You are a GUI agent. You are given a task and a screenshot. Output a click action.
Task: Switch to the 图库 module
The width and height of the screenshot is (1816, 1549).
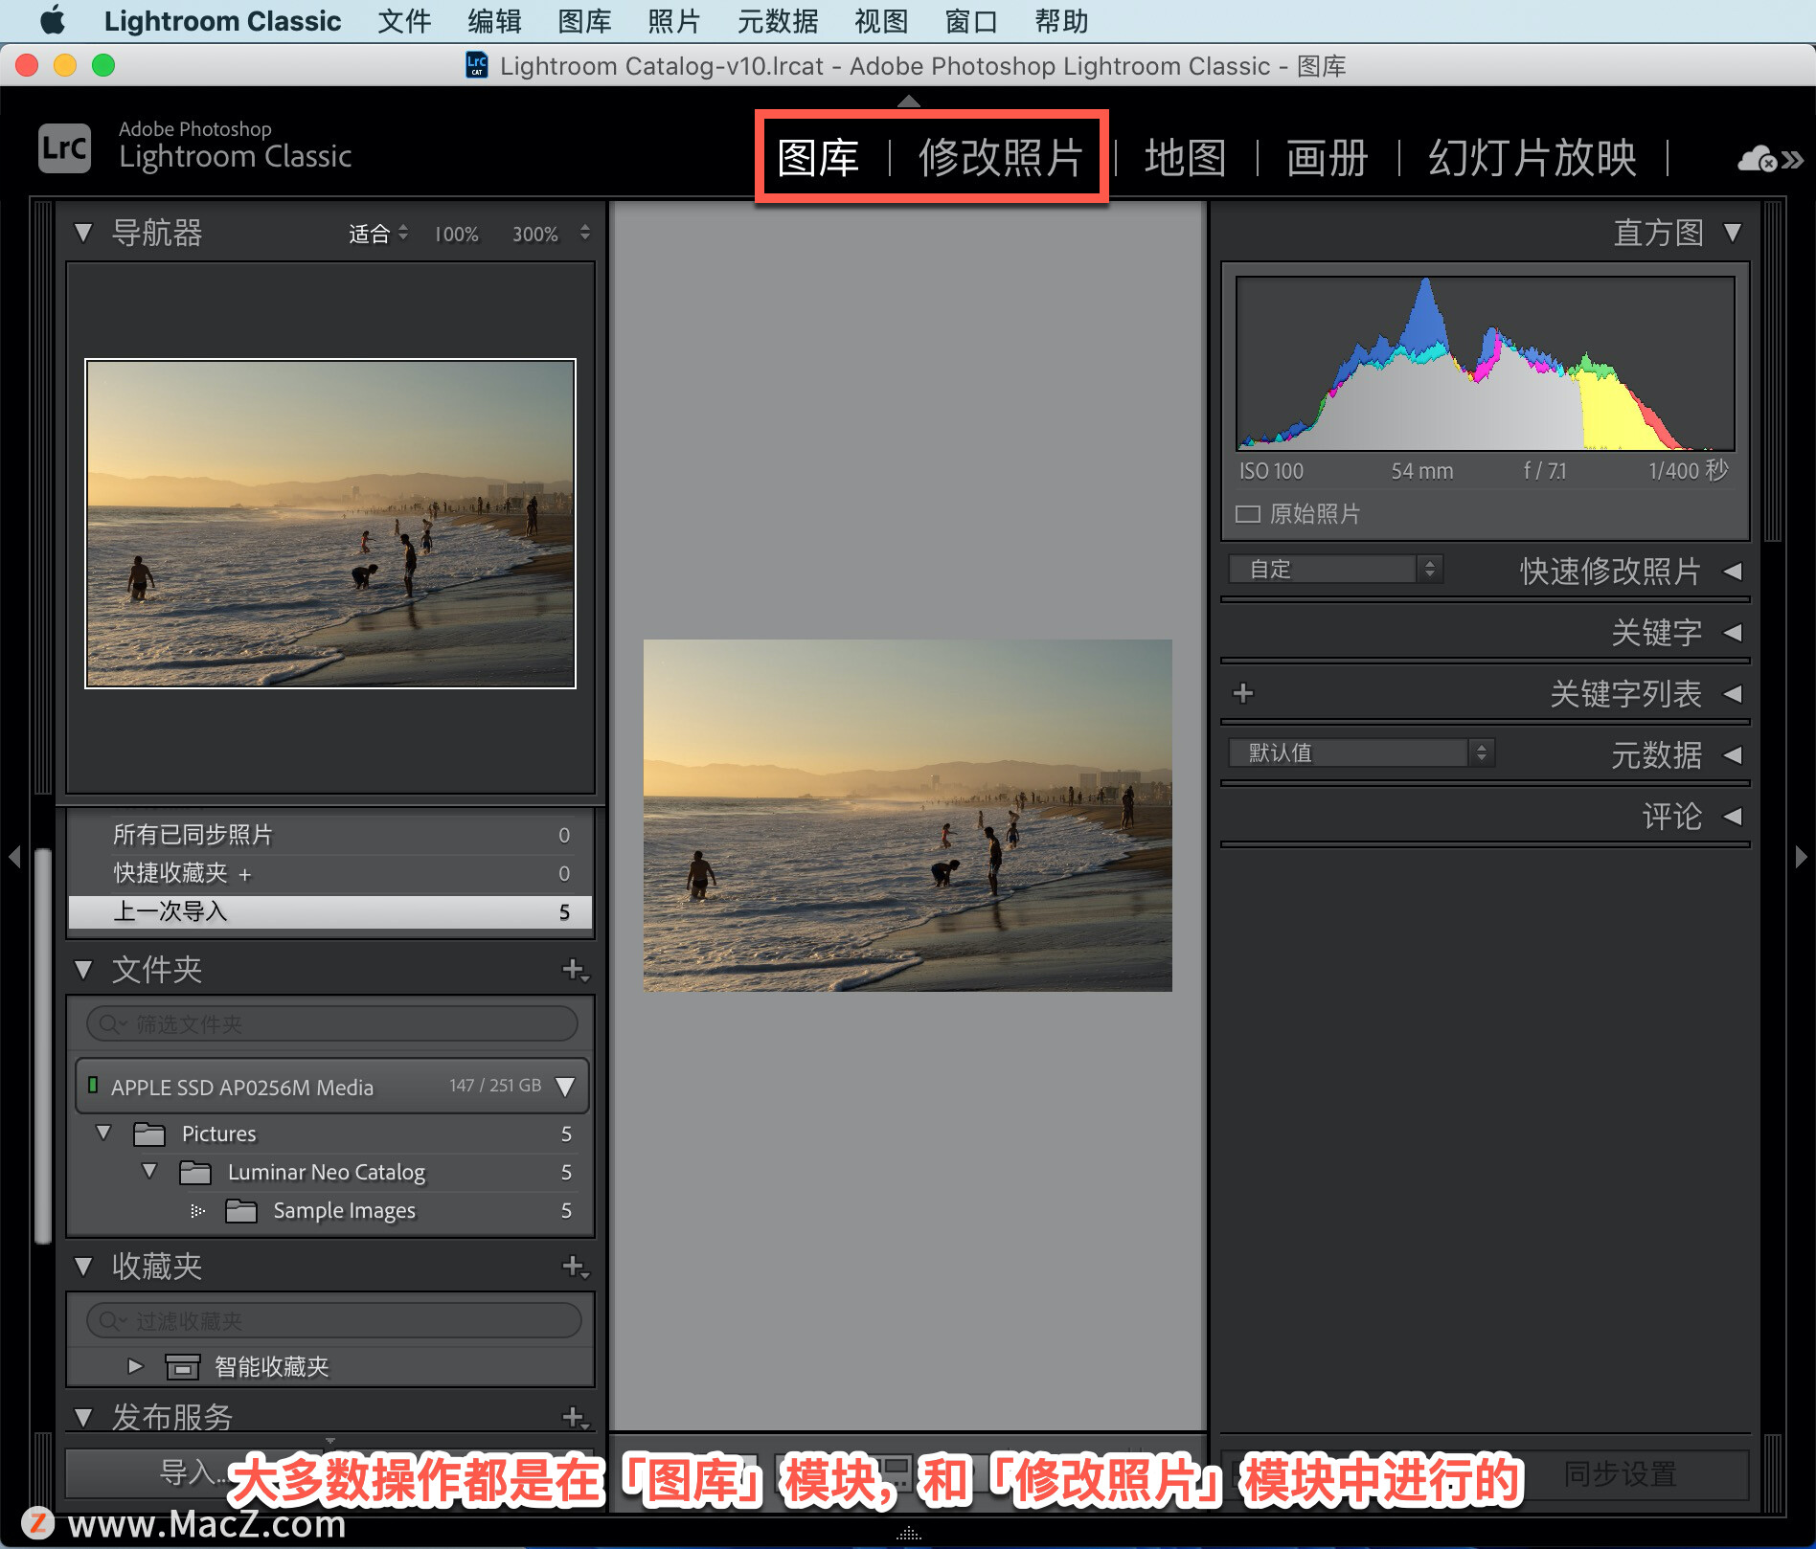tap(818, 158)
